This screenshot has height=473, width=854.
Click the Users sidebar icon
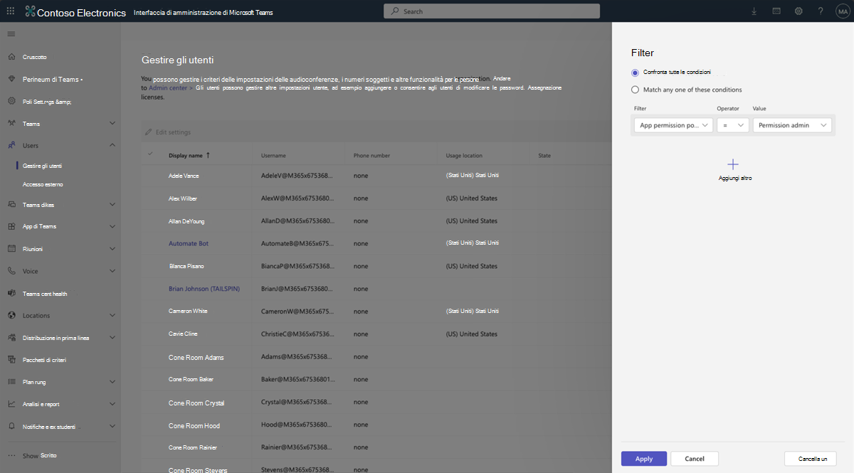pyautogui.click(x=11, y=145)
